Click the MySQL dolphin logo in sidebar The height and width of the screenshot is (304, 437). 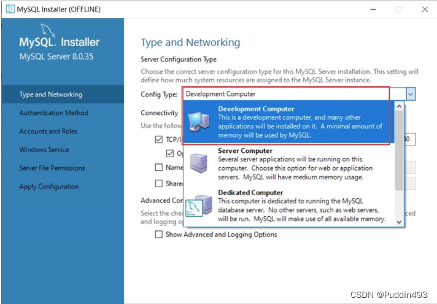coord(48,30)
